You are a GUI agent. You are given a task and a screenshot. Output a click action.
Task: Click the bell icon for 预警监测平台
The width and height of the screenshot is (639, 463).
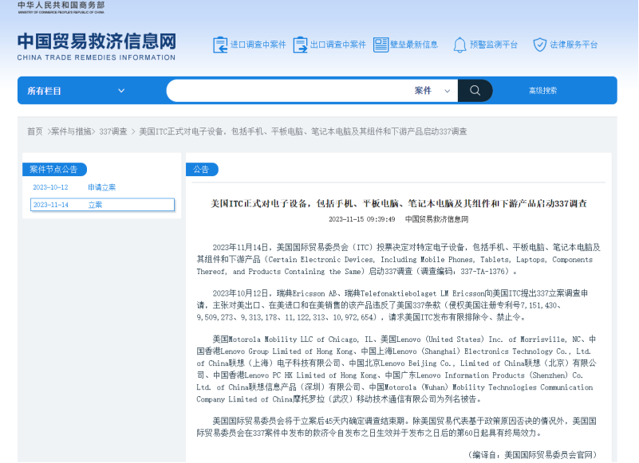click(x=460, y=45)
